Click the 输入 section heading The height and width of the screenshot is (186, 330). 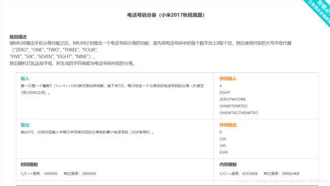(25, 78)
